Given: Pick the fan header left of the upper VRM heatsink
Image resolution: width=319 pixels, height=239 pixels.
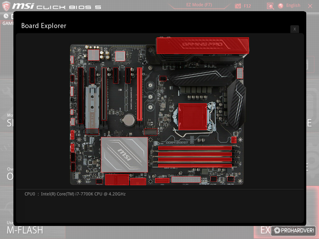Looking at the screenshot, I should coord(163,78).
